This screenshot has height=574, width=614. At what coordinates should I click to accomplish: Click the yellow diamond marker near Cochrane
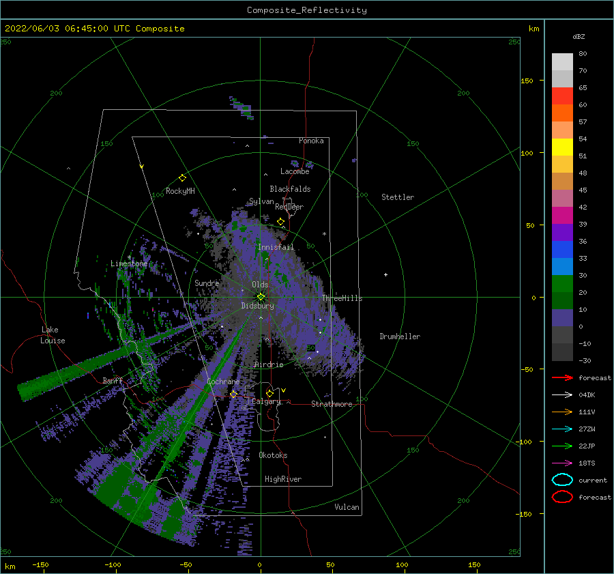[234, 394]
